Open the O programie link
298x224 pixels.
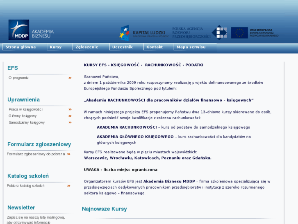(18, 78)
